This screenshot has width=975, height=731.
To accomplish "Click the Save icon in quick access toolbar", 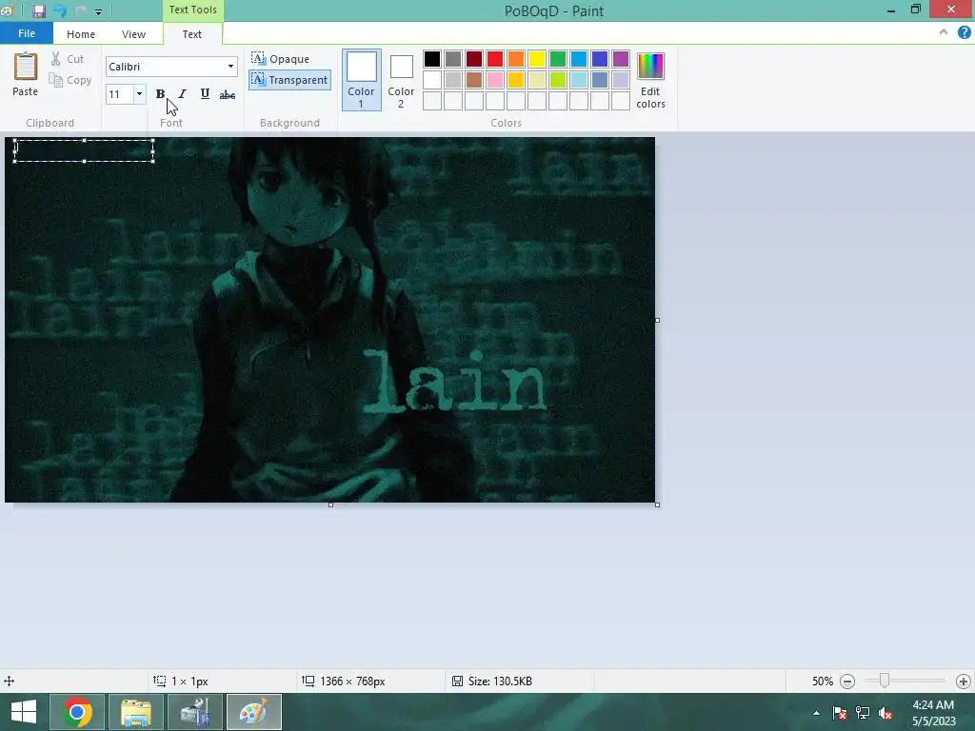I will pos(39,11).
